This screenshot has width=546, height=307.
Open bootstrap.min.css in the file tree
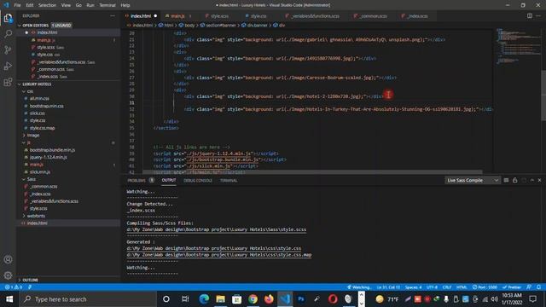click(x=46, y=106)
